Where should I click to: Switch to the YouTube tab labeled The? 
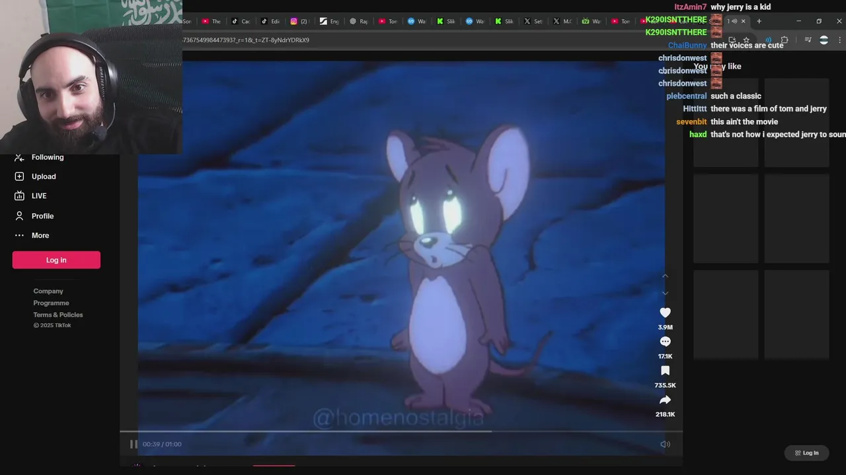tap(211, 21)
